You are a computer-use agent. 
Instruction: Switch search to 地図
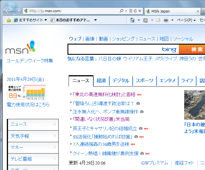click(164, 39)
